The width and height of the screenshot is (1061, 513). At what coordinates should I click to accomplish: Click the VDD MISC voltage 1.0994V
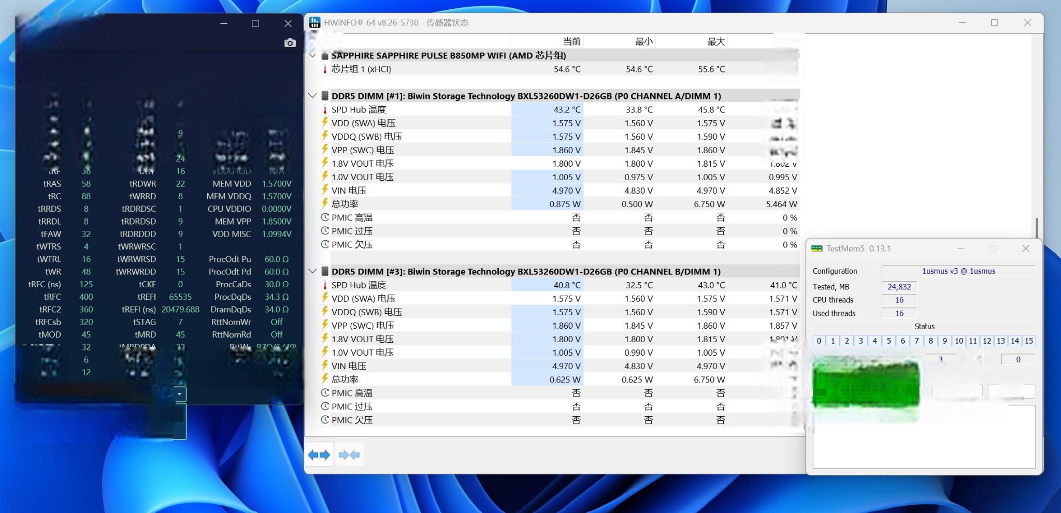click(277, 234)
